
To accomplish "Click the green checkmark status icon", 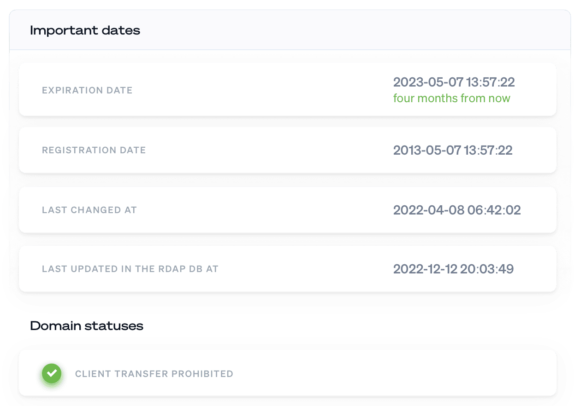I will pos(52,373).
